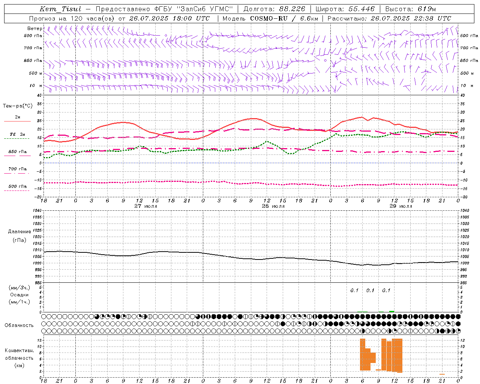Click the '10 м' wind level label on left
The height and width of the screenshot is (384, 480).
[x=36, y=85]
